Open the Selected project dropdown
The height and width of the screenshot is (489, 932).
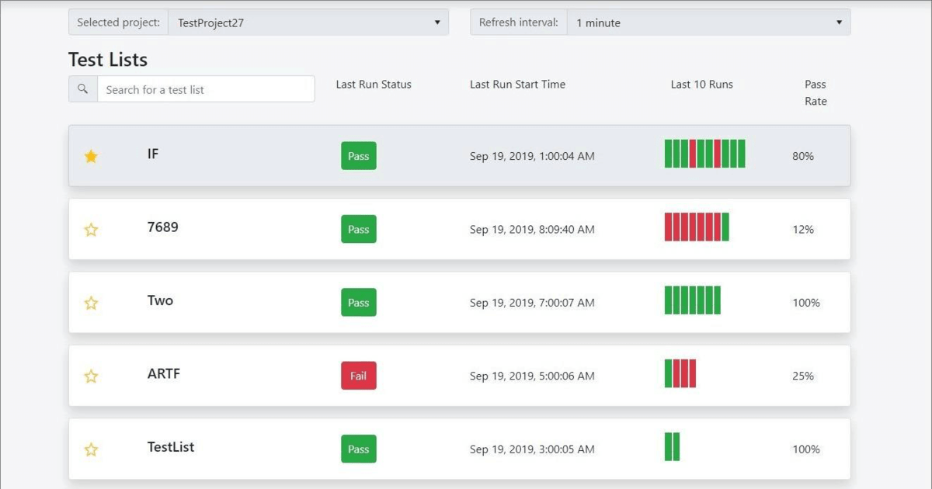coord(308,23)
